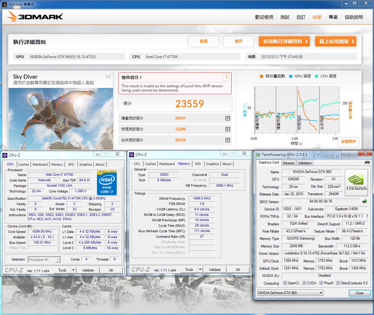Click the 負載 button
This screenshot has height=315, width=374.
coord(204,41)
